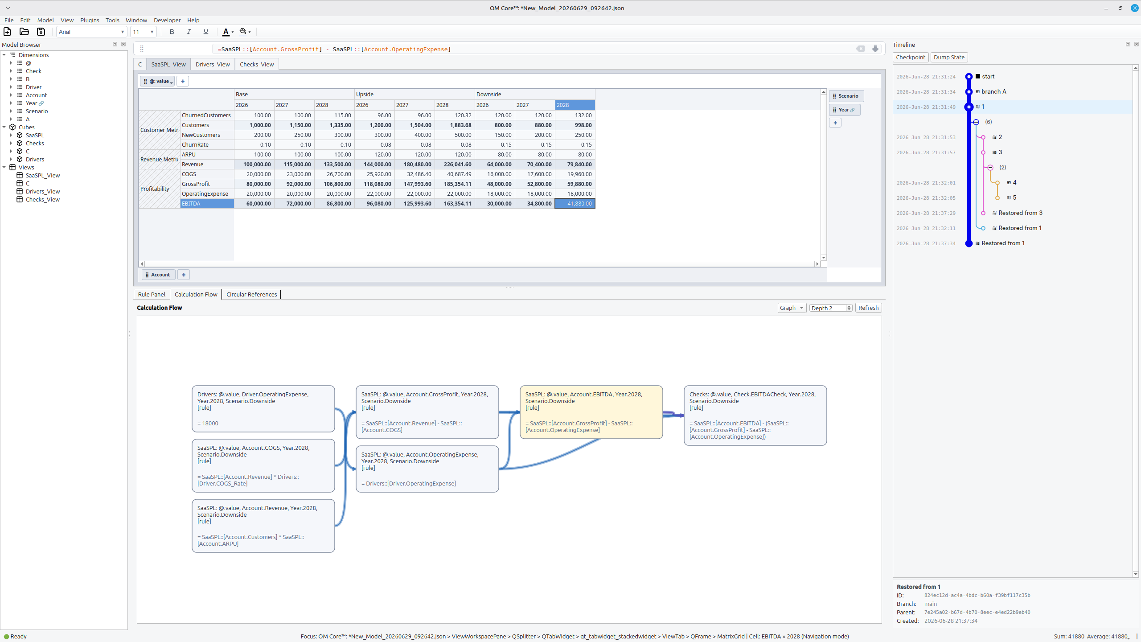Refresh the calculation flow
This screenshot has height=642, width=1141.
click(x=868, y=308)
